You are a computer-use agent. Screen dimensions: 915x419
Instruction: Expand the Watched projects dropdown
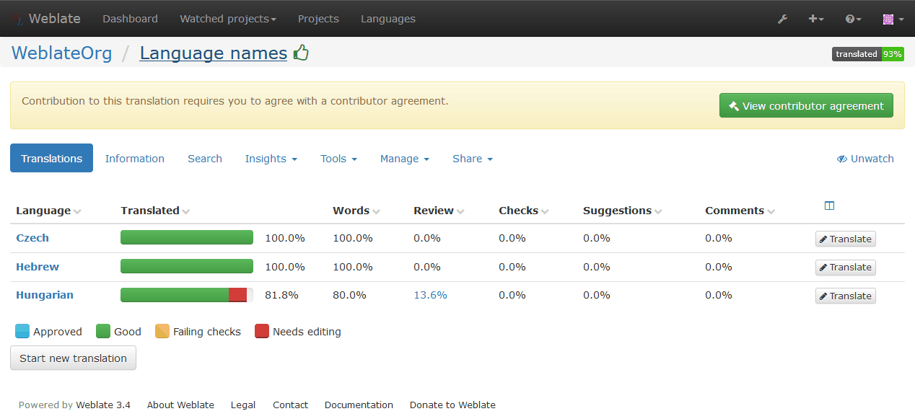pos(228,19)
